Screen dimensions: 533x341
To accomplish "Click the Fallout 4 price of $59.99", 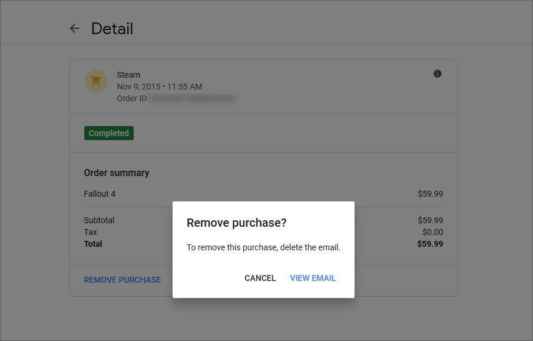I will (x=430, y=194).
